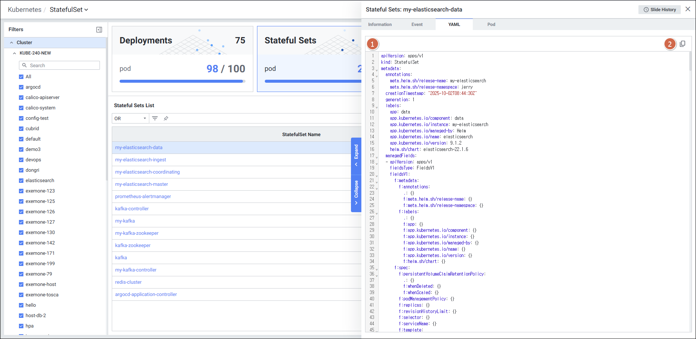Image resolution: width=696 pixels, height=339 pixels.
Task: Click the orange numbered badge 1 marker
Action: click(x=372, y=44)
